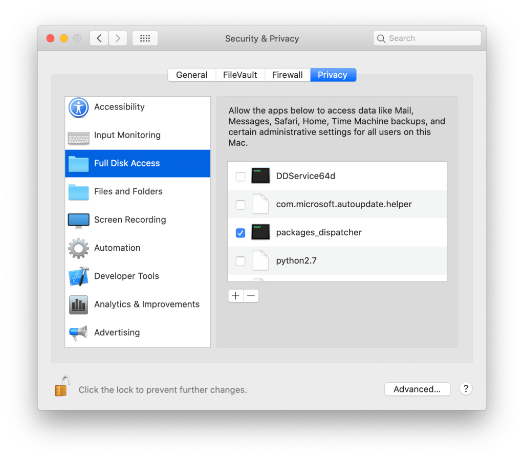Select the com.microsoft.autoupdate.helper name text
Screen dimensions: 524x460
(x=344, y=204)
